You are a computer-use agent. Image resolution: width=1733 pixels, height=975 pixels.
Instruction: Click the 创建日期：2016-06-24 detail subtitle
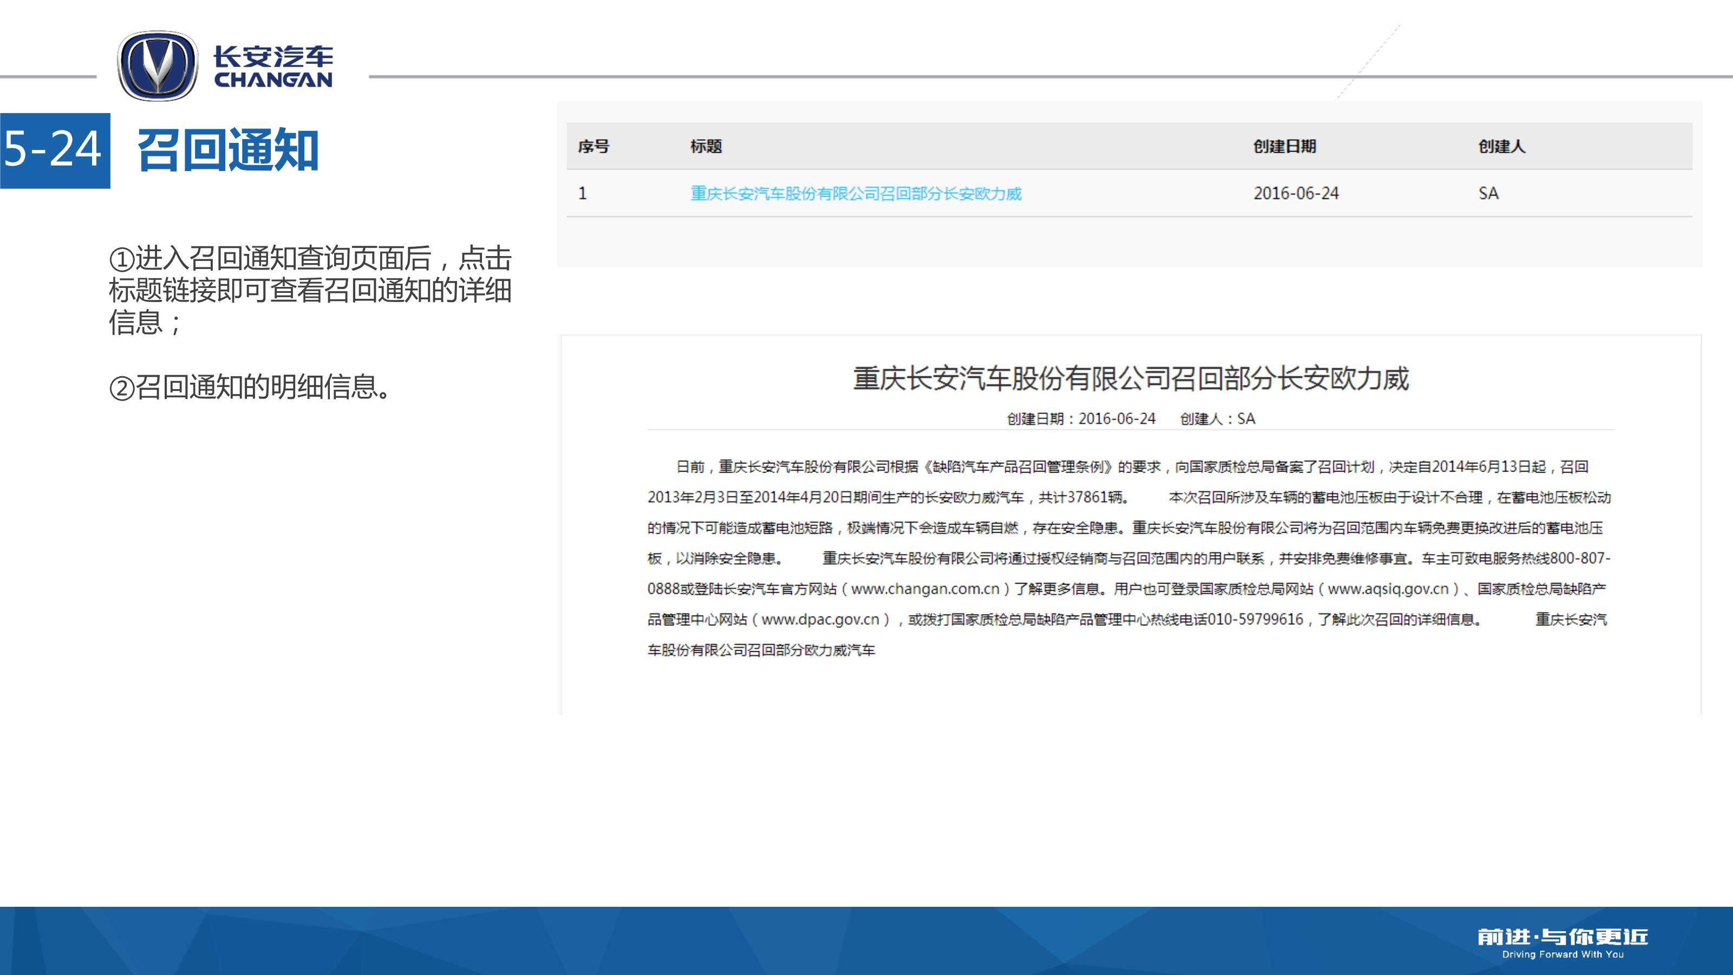(1080, 419)
